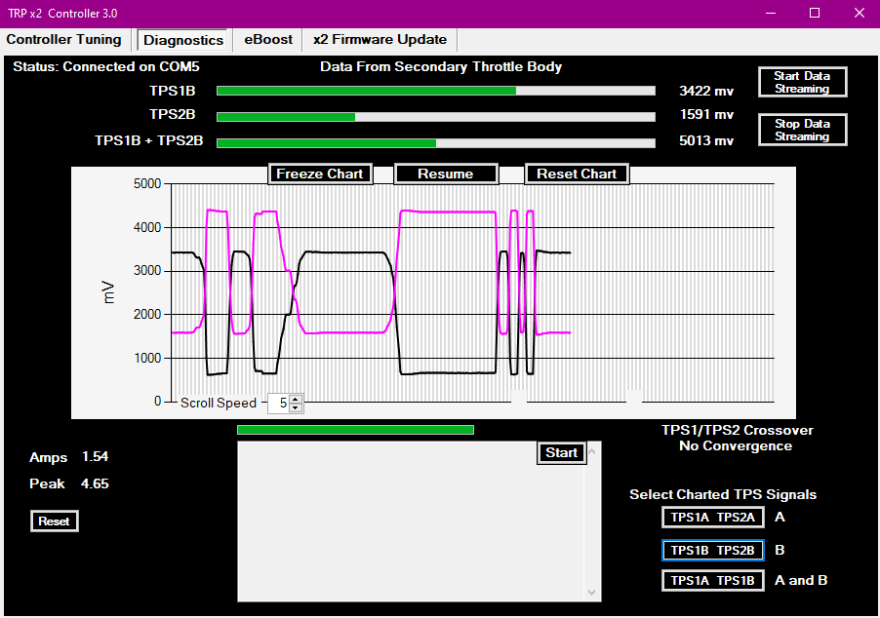This screenshot has height=618, width=880.
Task: Click the 5000 label on the chart axis
Action: tap(147, 184)
